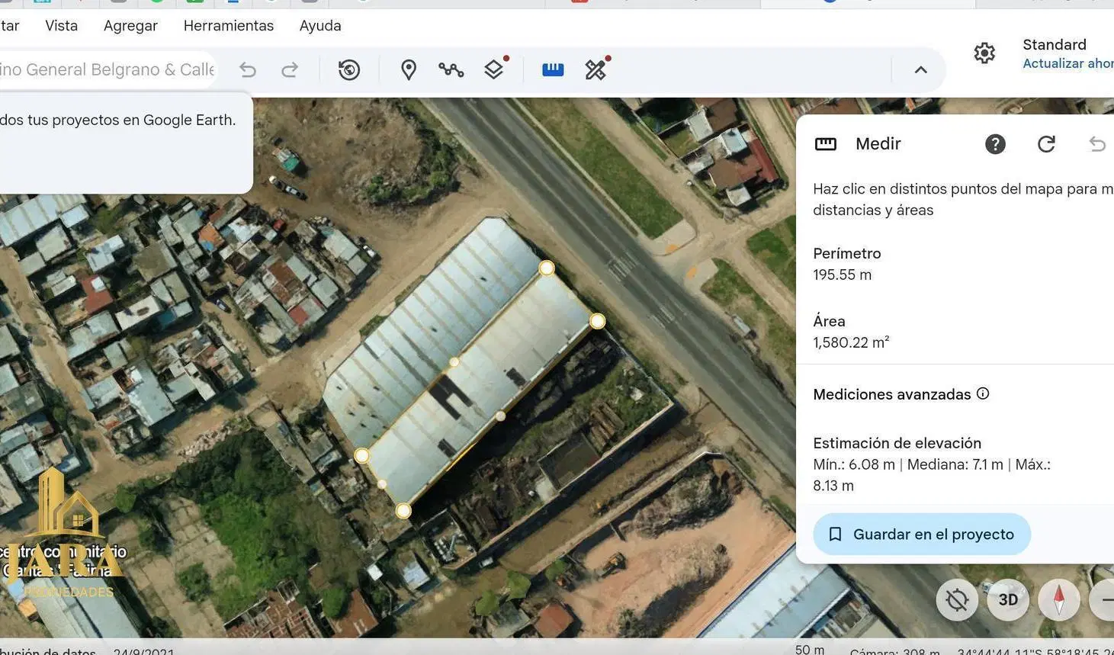Image resolution: width=1114 pixels, height=655 pixels.
Task: Open historical imagery clock tool
Action: [349, 70]
